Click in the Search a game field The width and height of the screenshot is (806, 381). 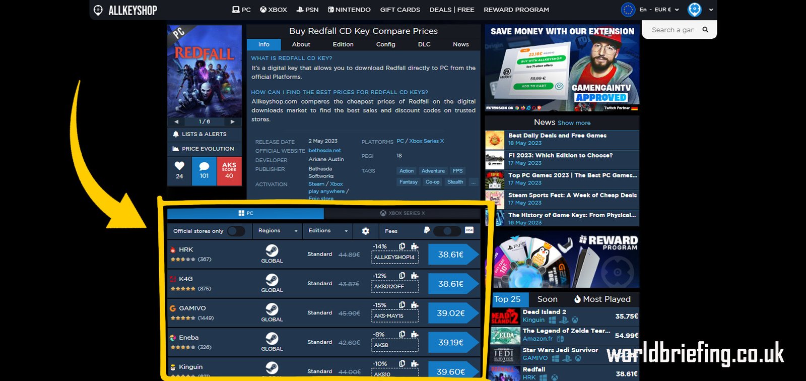(673, 30)
